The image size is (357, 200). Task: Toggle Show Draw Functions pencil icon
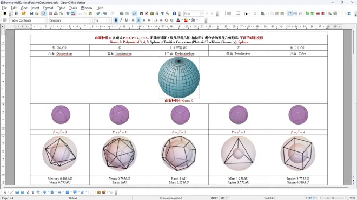135,13
